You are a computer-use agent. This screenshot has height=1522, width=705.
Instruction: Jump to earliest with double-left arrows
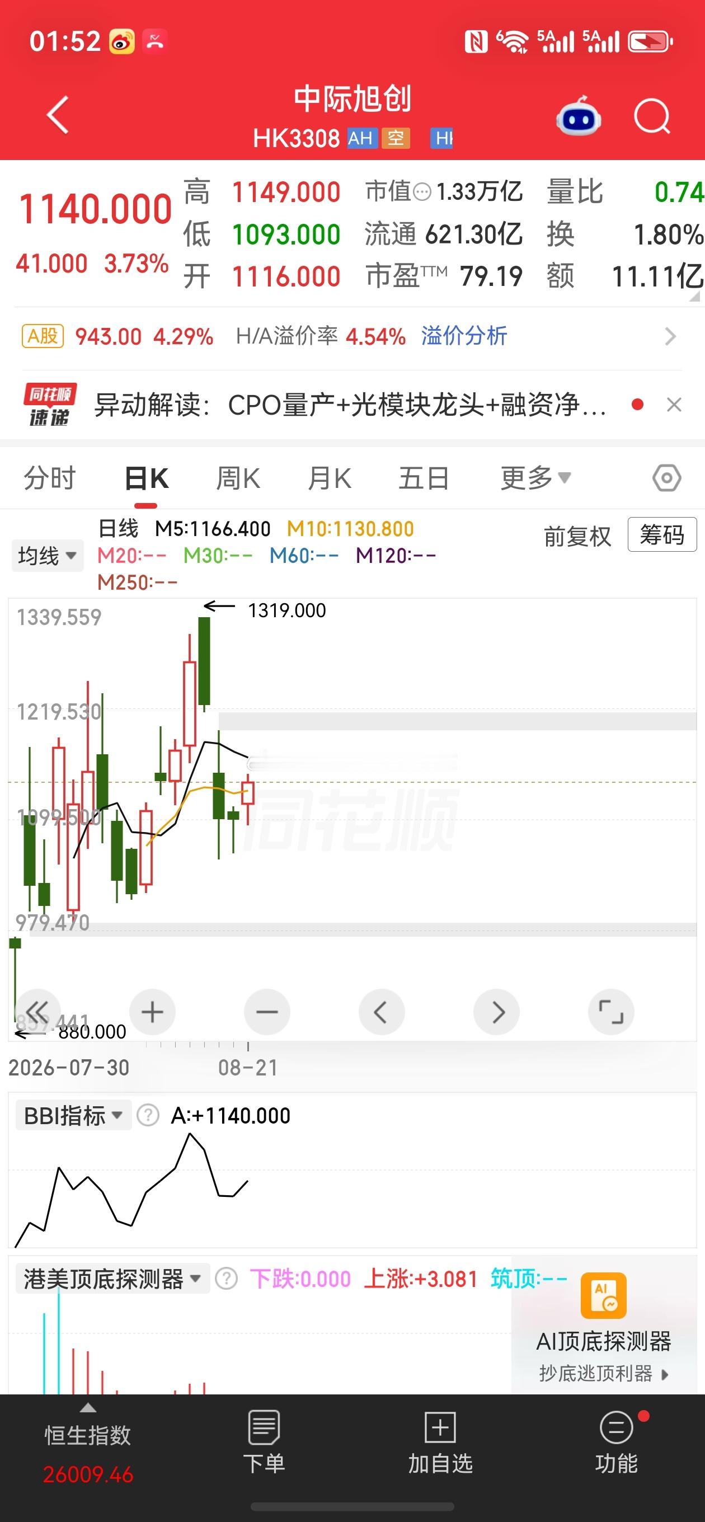pyautogui.click(x=37, y=1012)
